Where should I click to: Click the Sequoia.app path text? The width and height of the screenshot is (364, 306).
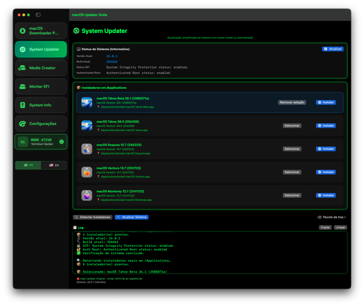125,153
